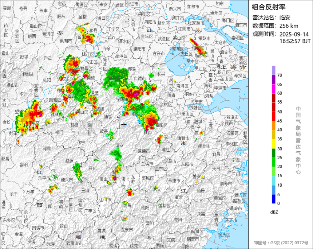Click the vertical 中国气象局雷达气象中心 credit text
The width and height of the screenshot is (313, 249).
click(298, 140)
